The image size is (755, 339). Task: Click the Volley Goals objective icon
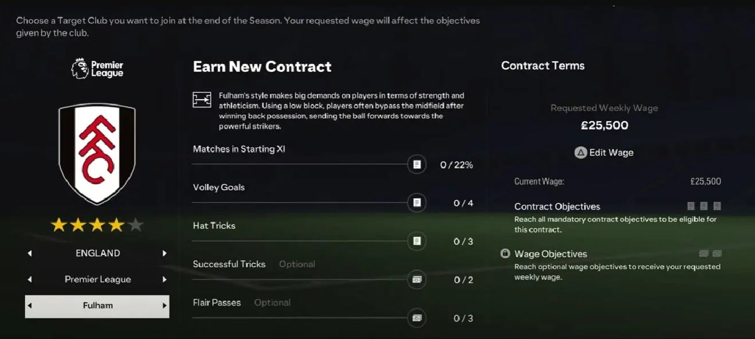tap(417, 202)
